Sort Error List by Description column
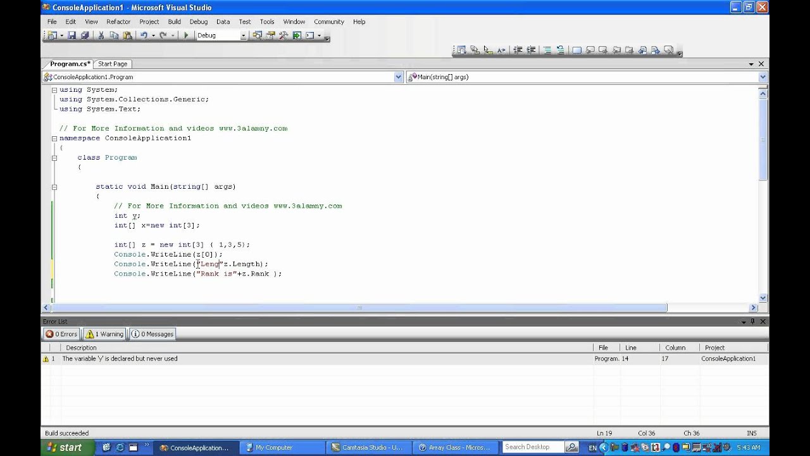Screen dimensions: 810x456 click(x=327, y=348)
